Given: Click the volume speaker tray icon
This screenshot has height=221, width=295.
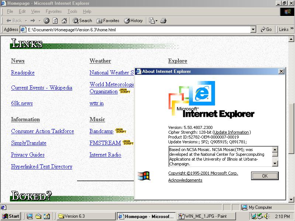Looking at the screenshot, I should 266,217.
